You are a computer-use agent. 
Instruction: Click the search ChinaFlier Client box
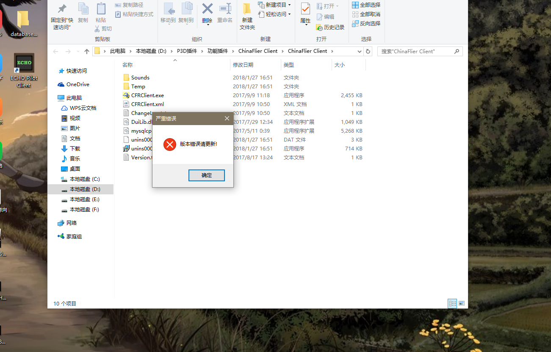[420, 51]
